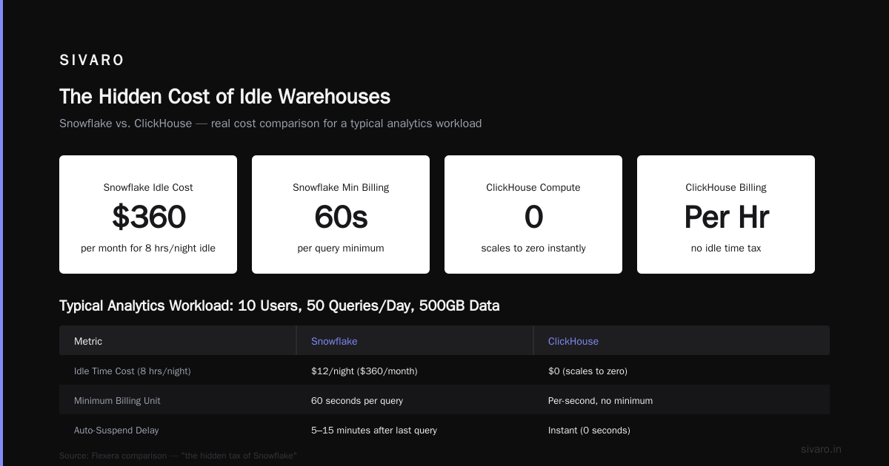Click the SIVARO logo text
Screen dimensions: 889x466
92,61
